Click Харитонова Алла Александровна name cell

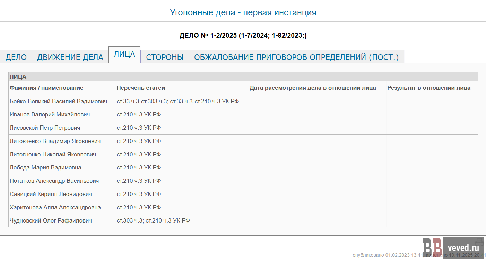(x=55, y=207)
